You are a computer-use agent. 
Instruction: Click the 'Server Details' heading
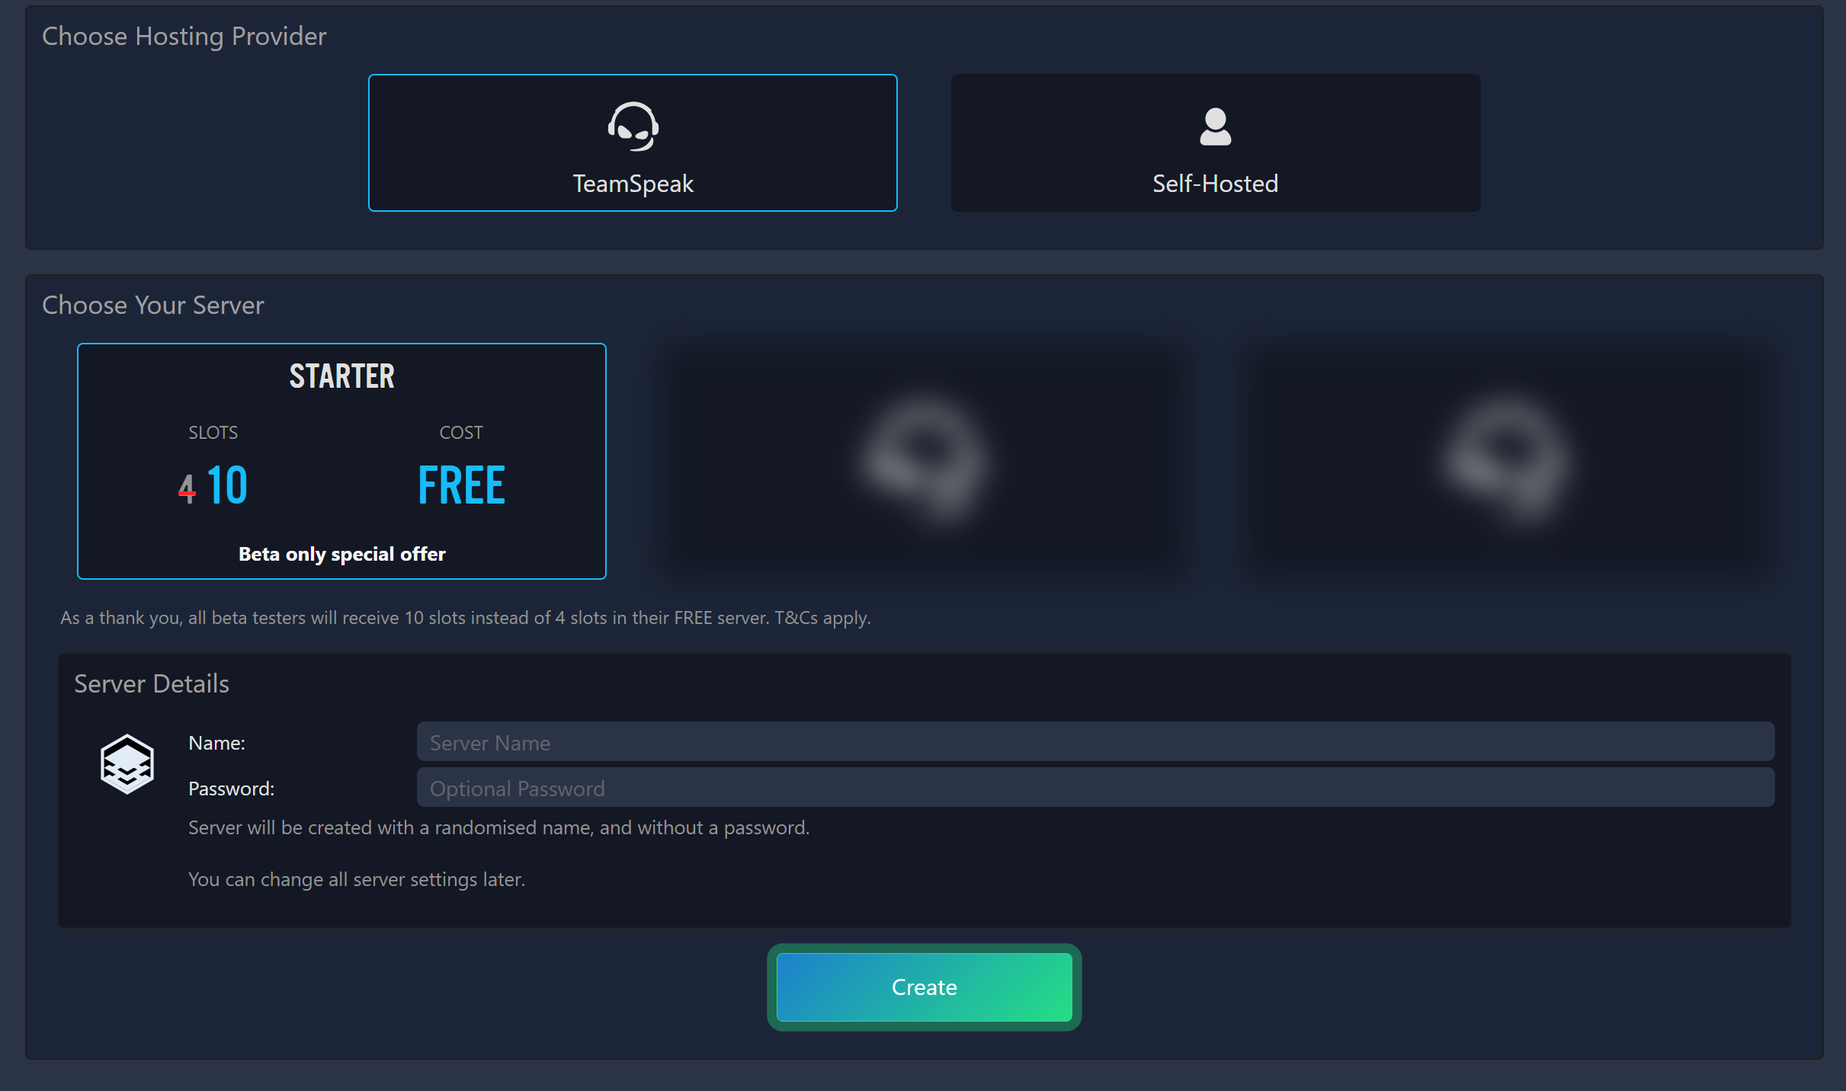pos(151,683)
